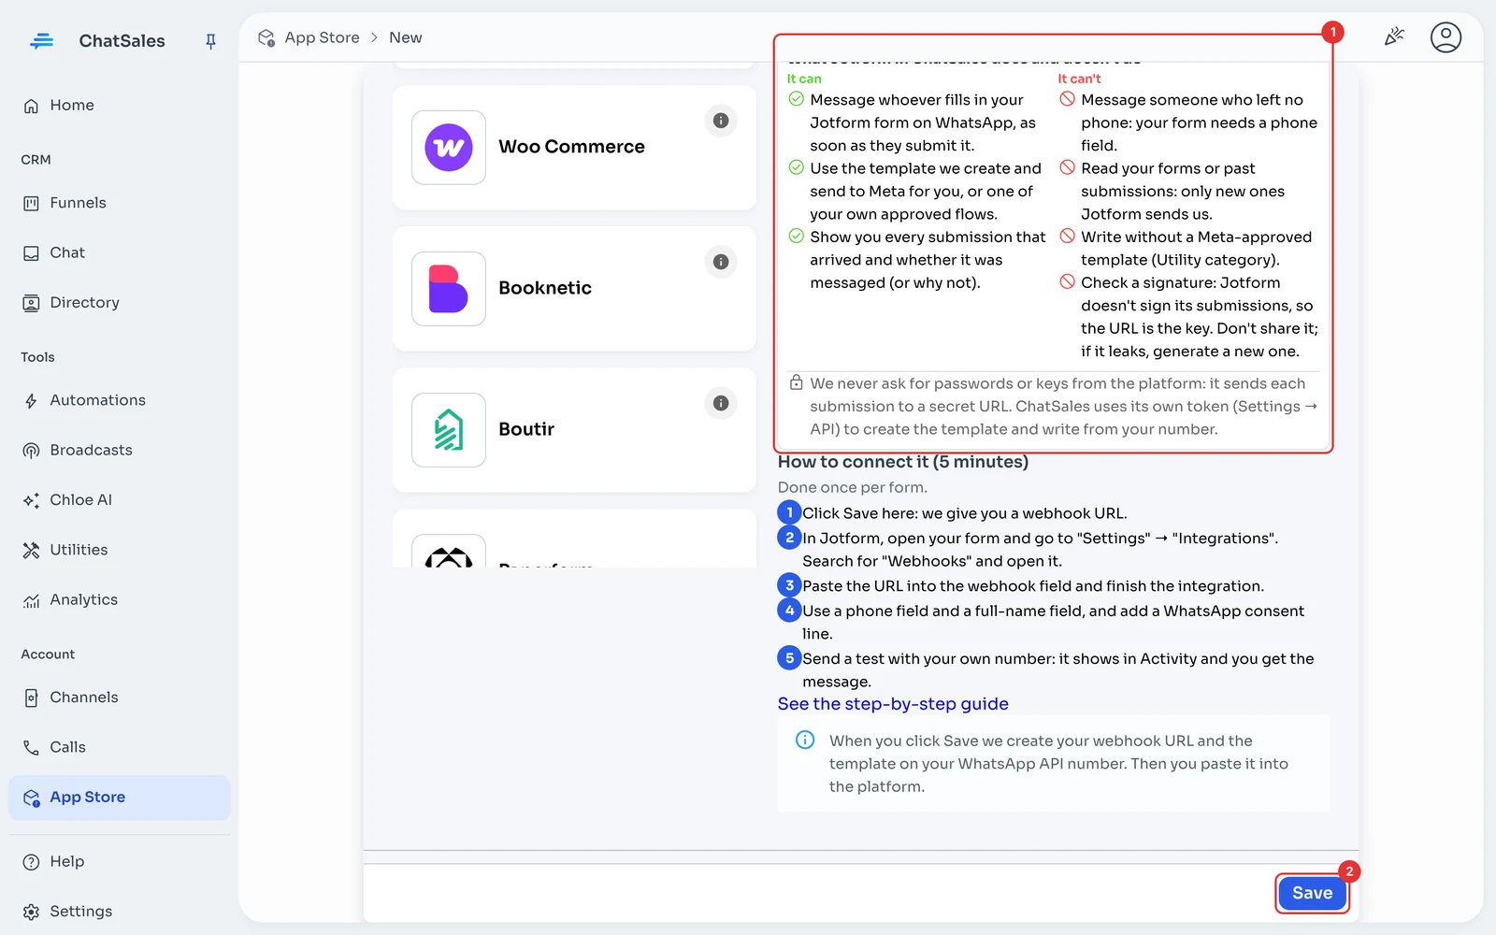Image resolution: width=1496 pixels, height=935 pixels.
Task: Click the 'It can' column label
Action: 804,79
